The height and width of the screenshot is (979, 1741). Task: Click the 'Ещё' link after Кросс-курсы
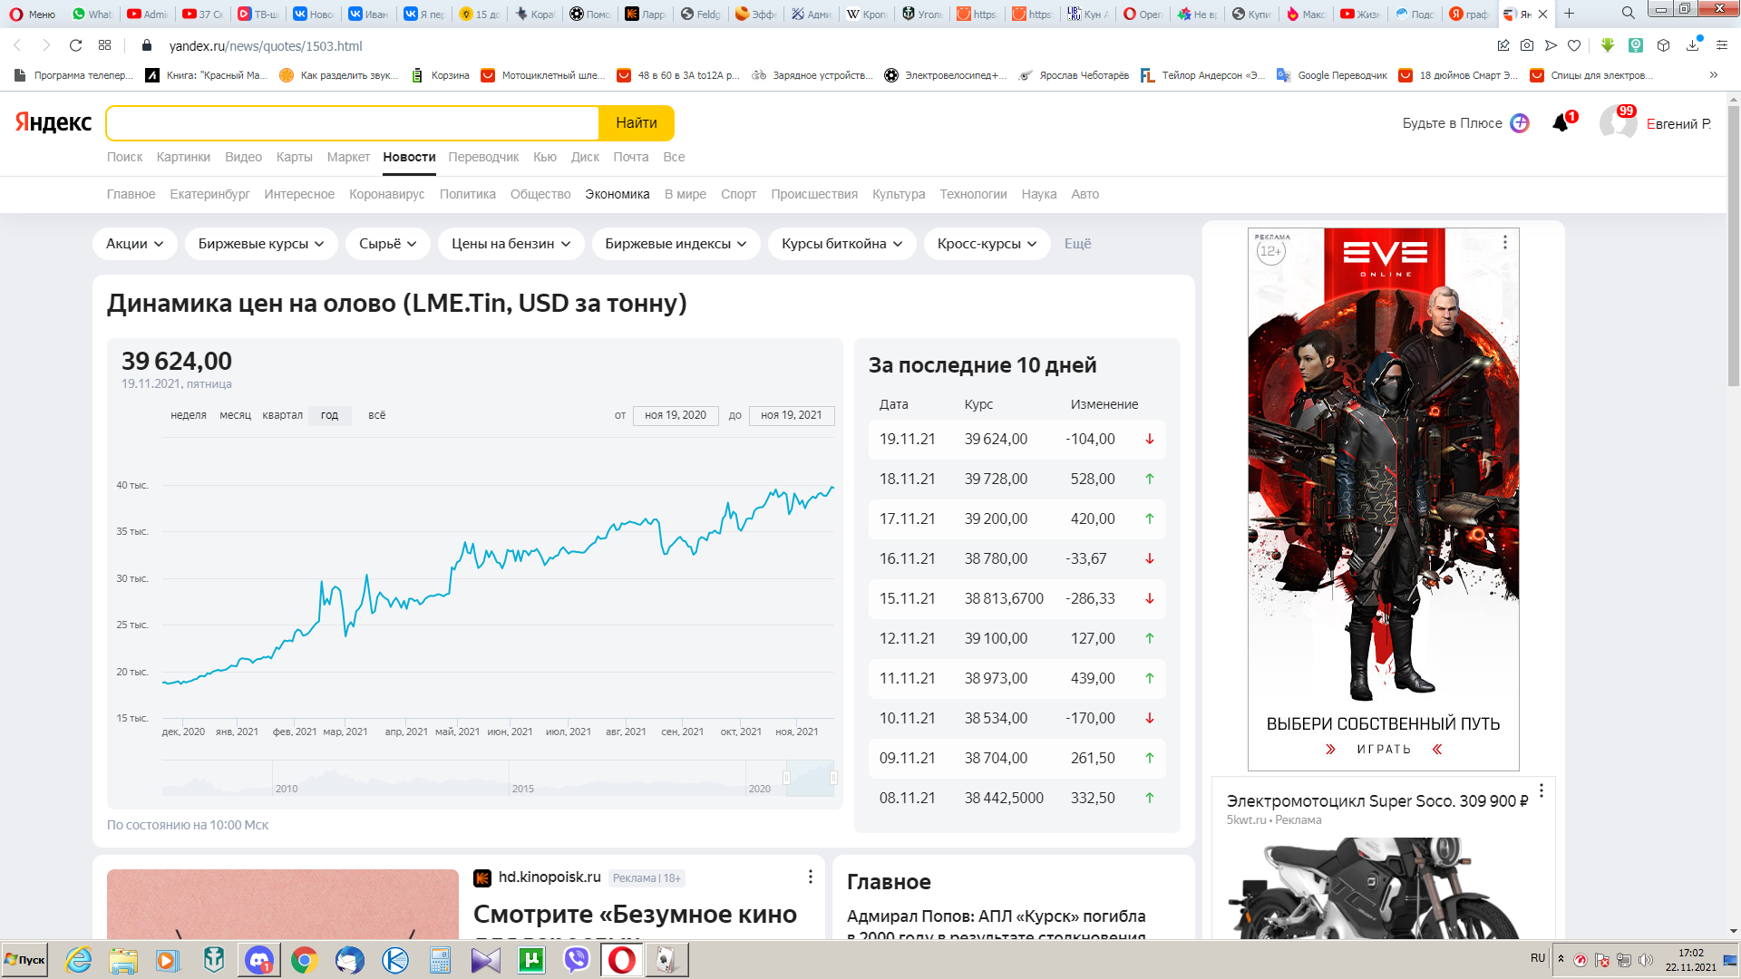pyautogui.click(x=1077, y=244)
